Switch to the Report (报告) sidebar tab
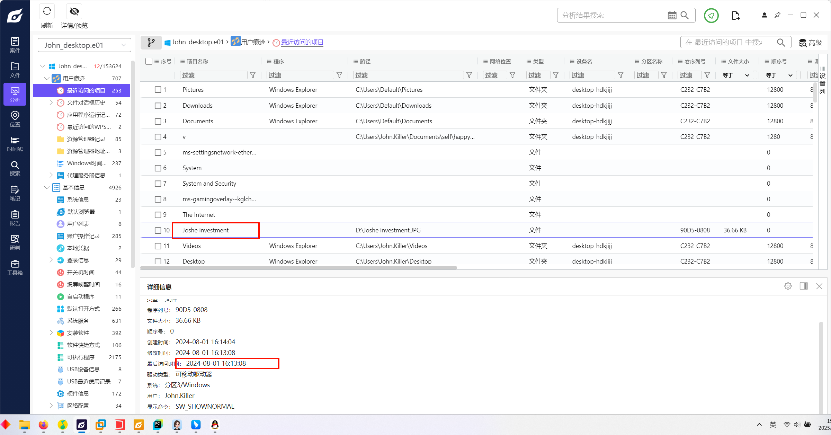This screenshot has width=831, height=435. click(15, 218)
